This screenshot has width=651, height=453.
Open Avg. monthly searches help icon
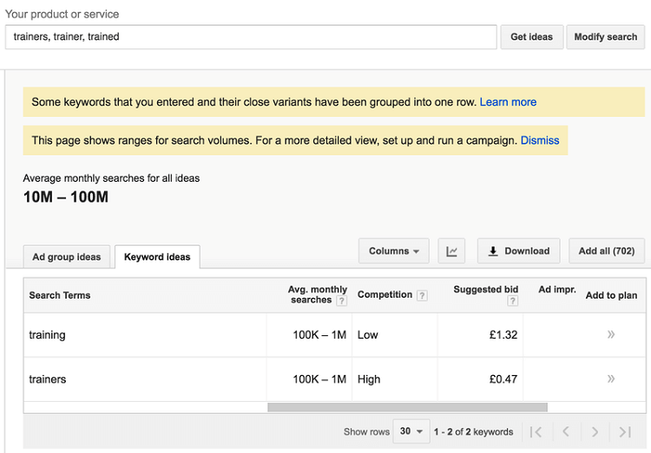pyautogui.click(x=341, y=301)
